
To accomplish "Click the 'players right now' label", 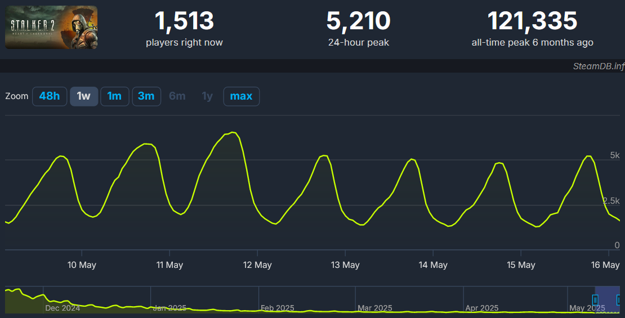I will pos(184,43).
